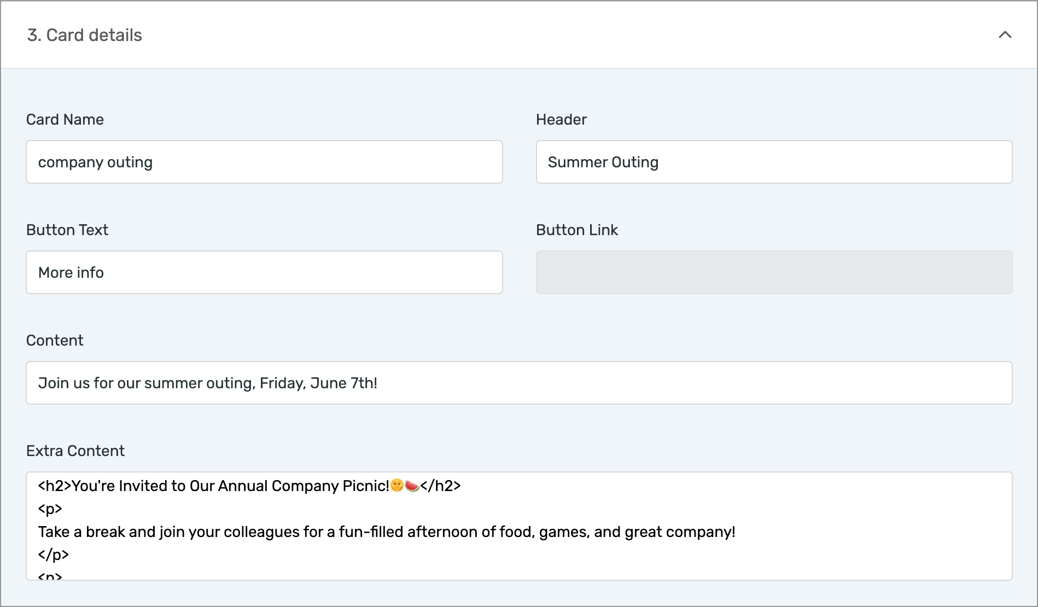Click inside the Extra Content HTML textarea
Viewport: 1038px width, 607px height.
pyautogui.click(x=519, y=526)
